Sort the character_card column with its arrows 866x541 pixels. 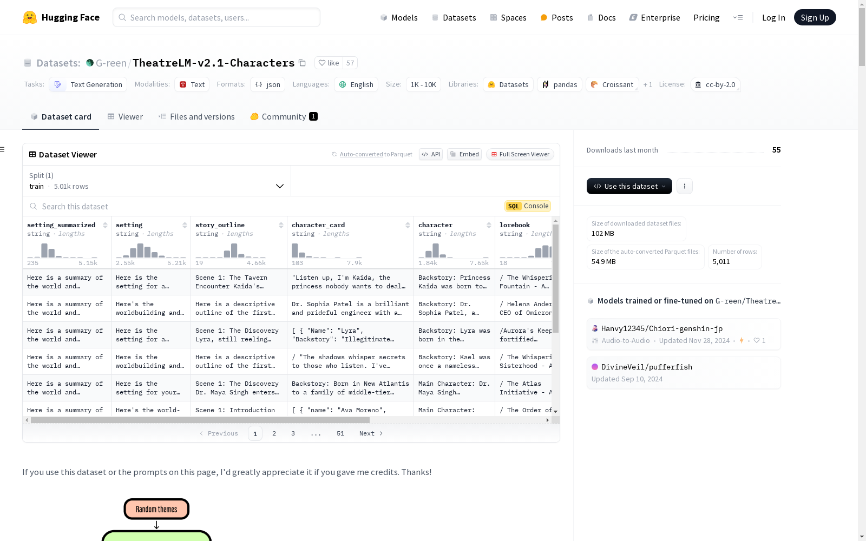[x=408, y=225]
